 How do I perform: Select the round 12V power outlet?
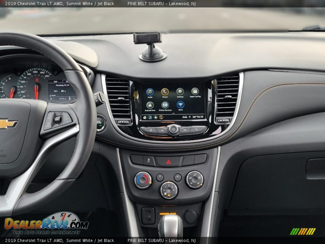click(190, 217)
